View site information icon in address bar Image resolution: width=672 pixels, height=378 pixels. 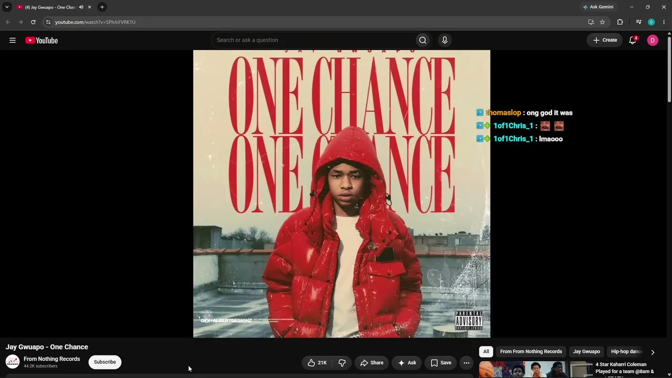pos(48,22)
